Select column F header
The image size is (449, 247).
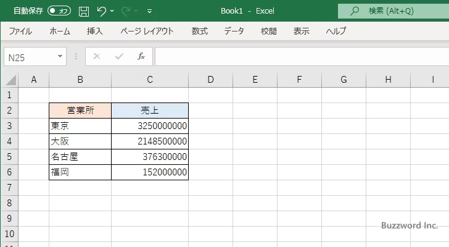299,80
